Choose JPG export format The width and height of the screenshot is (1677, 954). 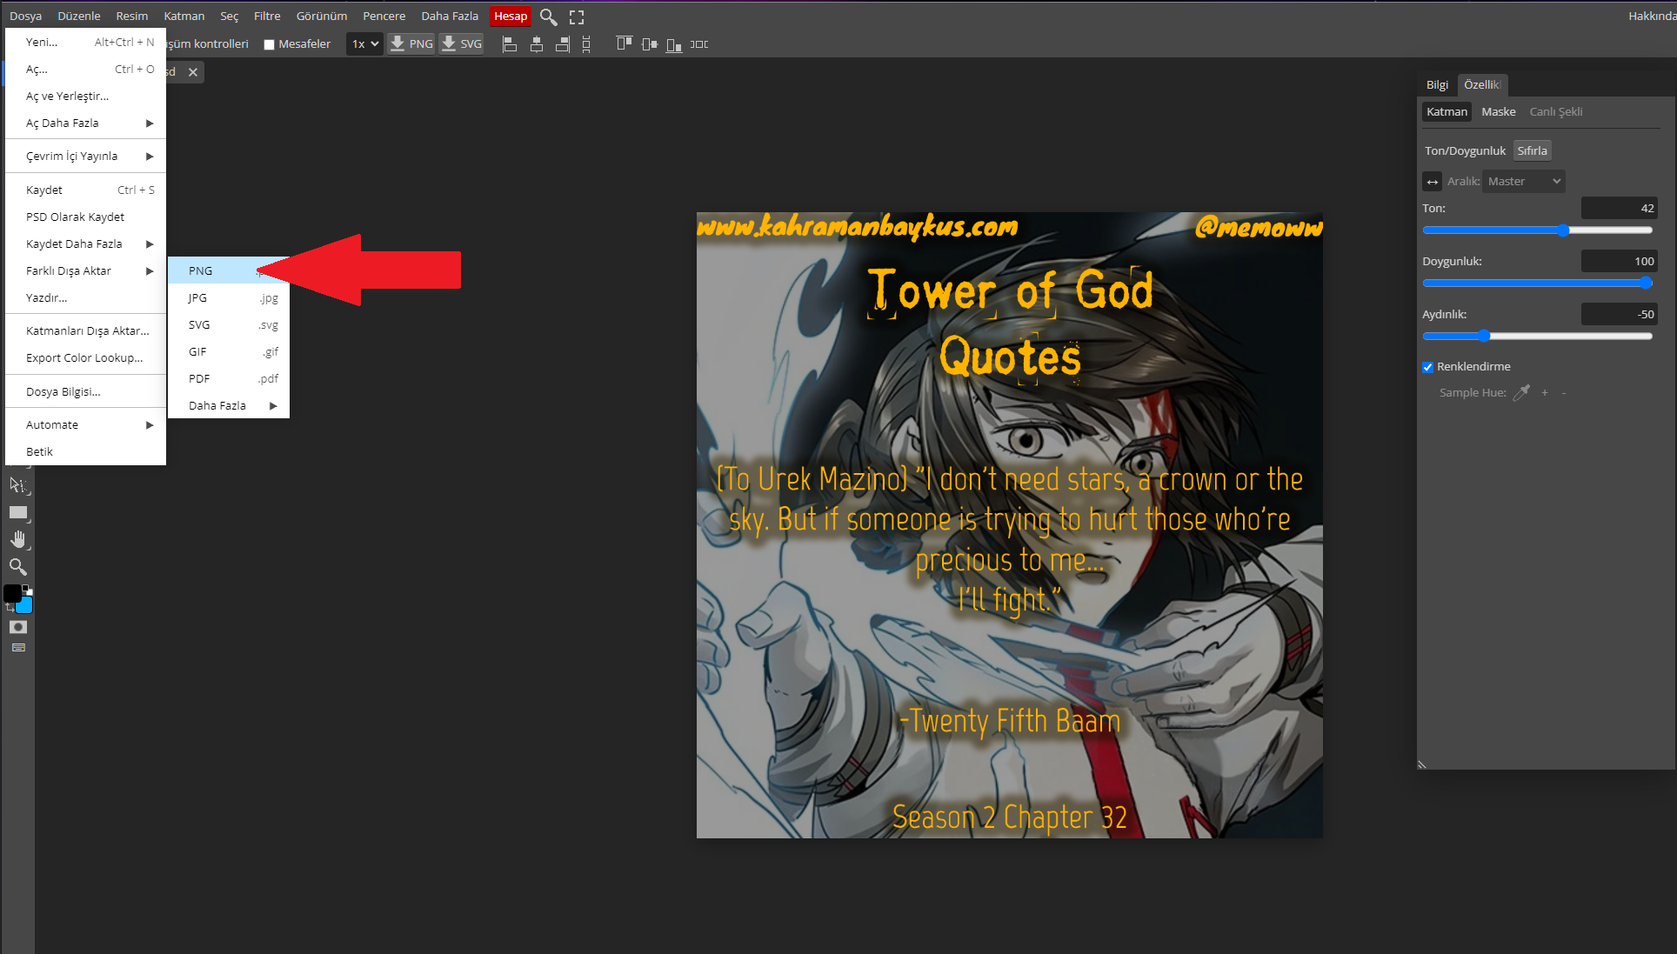(229, 298)
